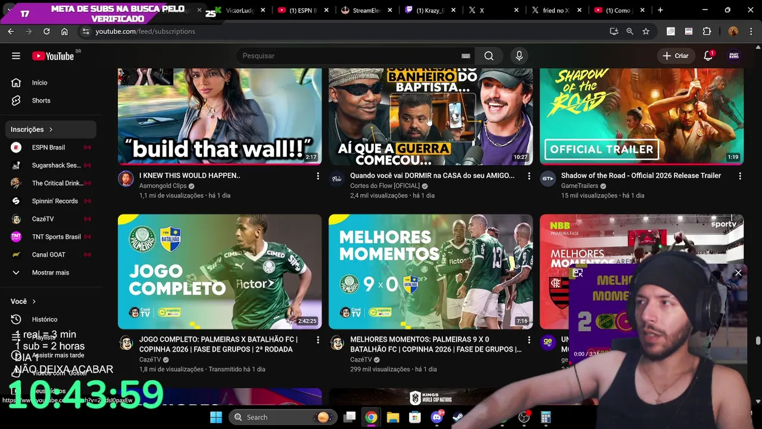Open GameTrailers channel avatar
The height and width of the screenshot is (429, 762).
pyautogui.click(x=548, y=179)
